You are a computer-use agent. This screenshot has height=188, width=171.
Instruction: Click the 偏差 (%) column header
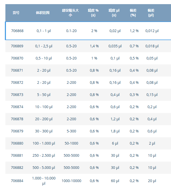click(133, 13)
